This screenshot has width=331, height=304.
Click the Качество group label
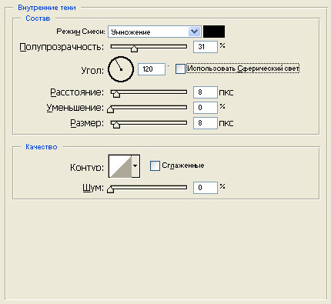click(x=41, y=147)
